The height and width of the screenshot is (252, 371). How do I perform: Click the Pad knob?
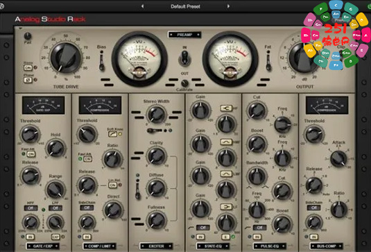pyautogui.click(x=28, y=36)
